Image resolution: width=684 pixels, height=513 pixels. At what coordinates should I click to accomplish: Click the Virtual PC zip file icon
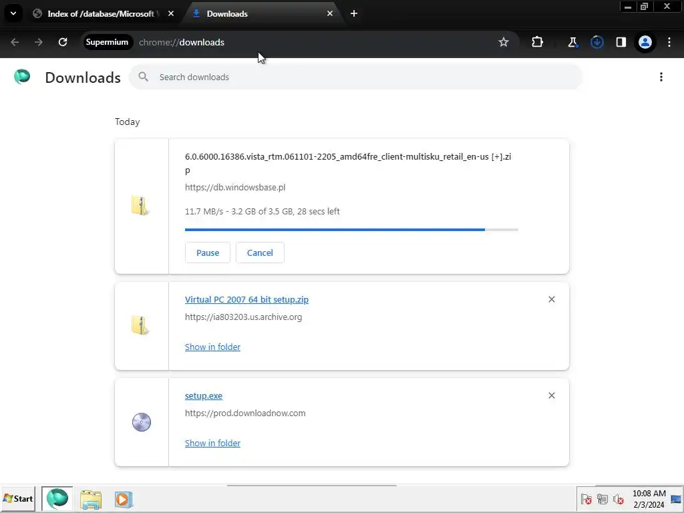[140, 325]
